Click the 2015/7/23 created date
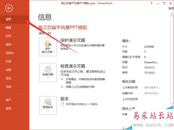Screen dimensions: 174x130 [x=152, y=93]
